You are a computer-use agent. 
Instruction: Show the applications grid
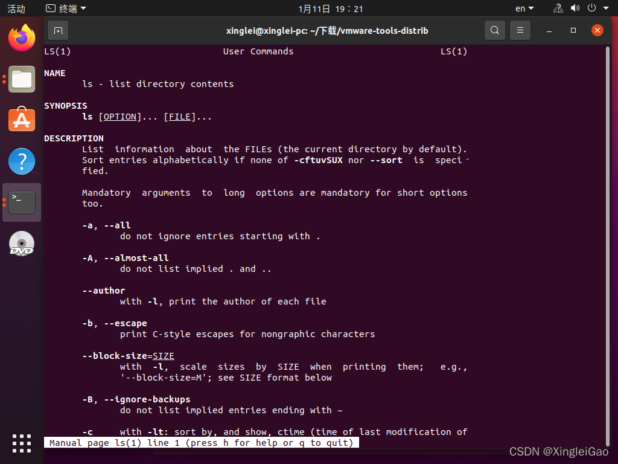point(22,443)
